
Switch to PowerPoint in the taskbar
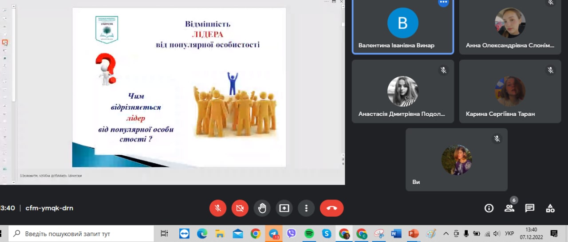pyautogui.click(x=414, y=234)
